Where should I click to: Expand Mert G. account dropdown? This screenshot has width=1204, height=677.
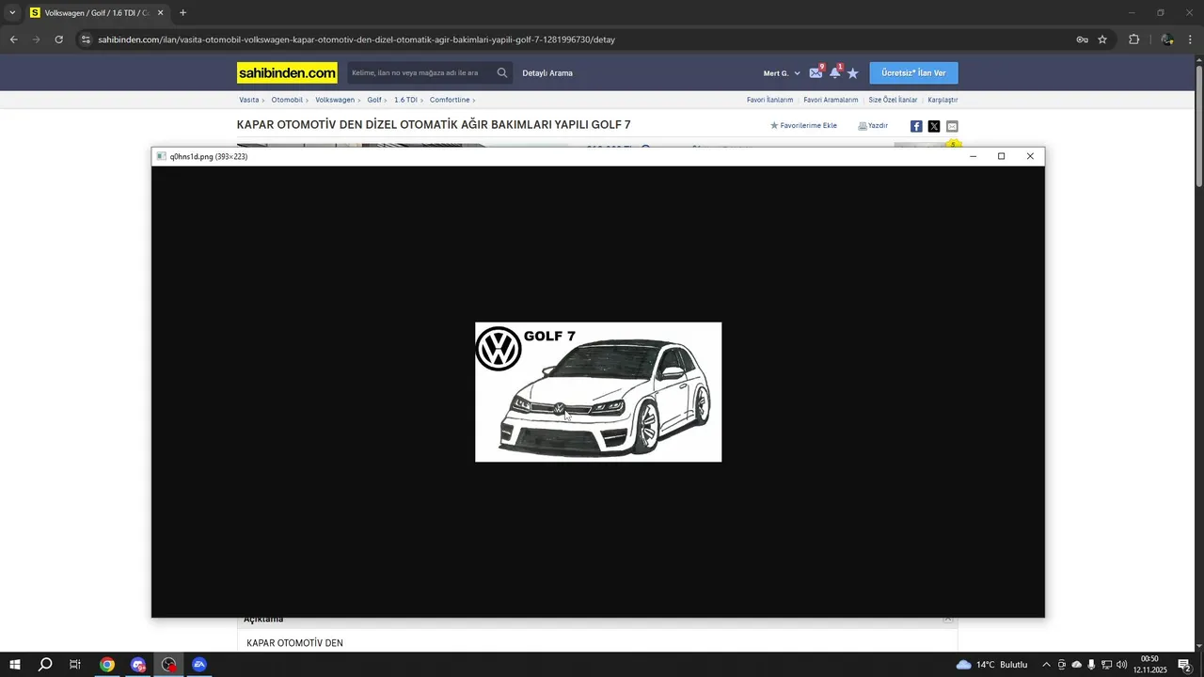point(782,72)
